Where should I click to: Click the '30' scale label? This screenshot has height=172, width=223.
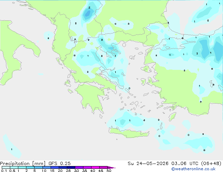76,171
